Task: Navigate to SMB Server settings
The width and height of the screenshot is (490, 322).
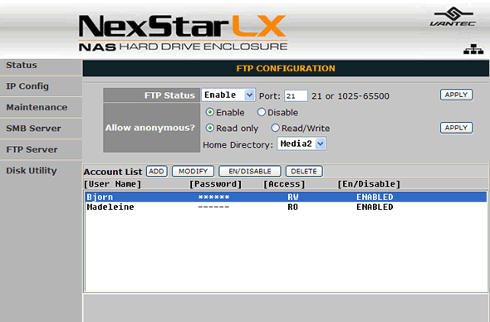Action: [34, 129]
